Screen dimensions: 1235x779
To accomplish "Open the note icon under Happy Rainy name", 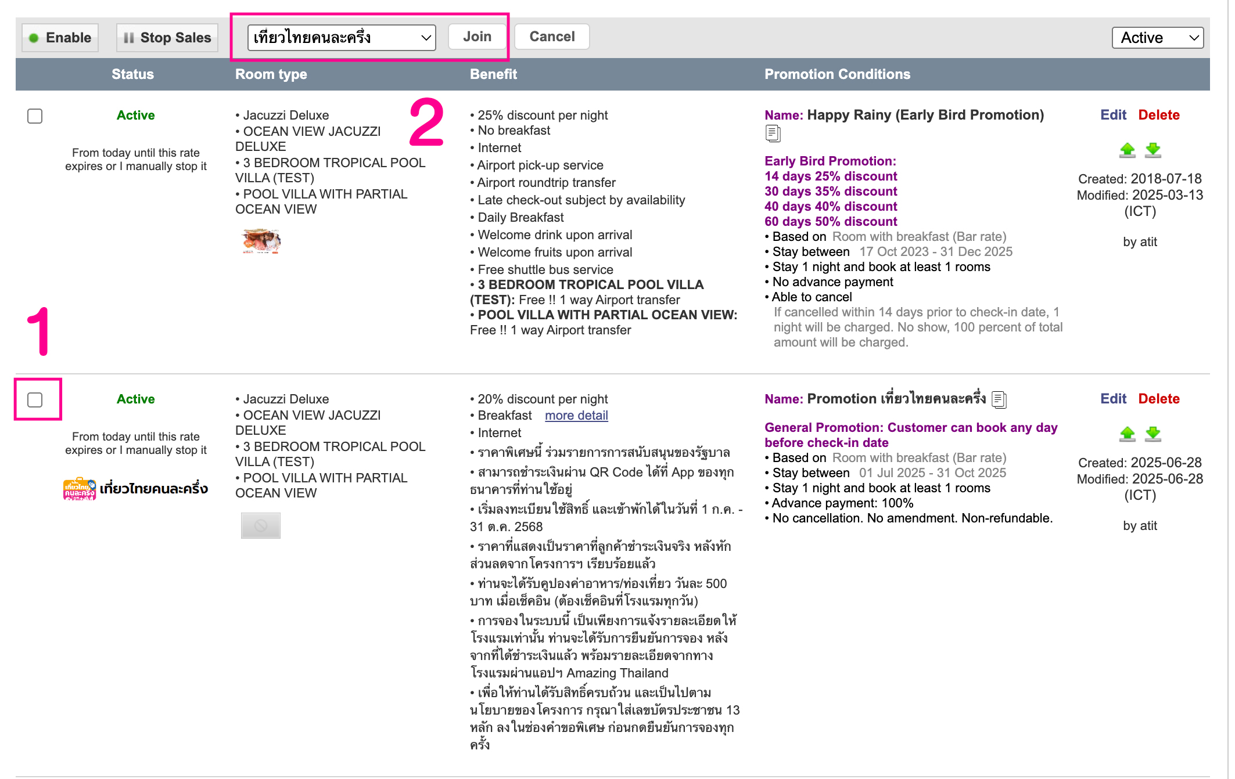I will [x=773, y=134].
